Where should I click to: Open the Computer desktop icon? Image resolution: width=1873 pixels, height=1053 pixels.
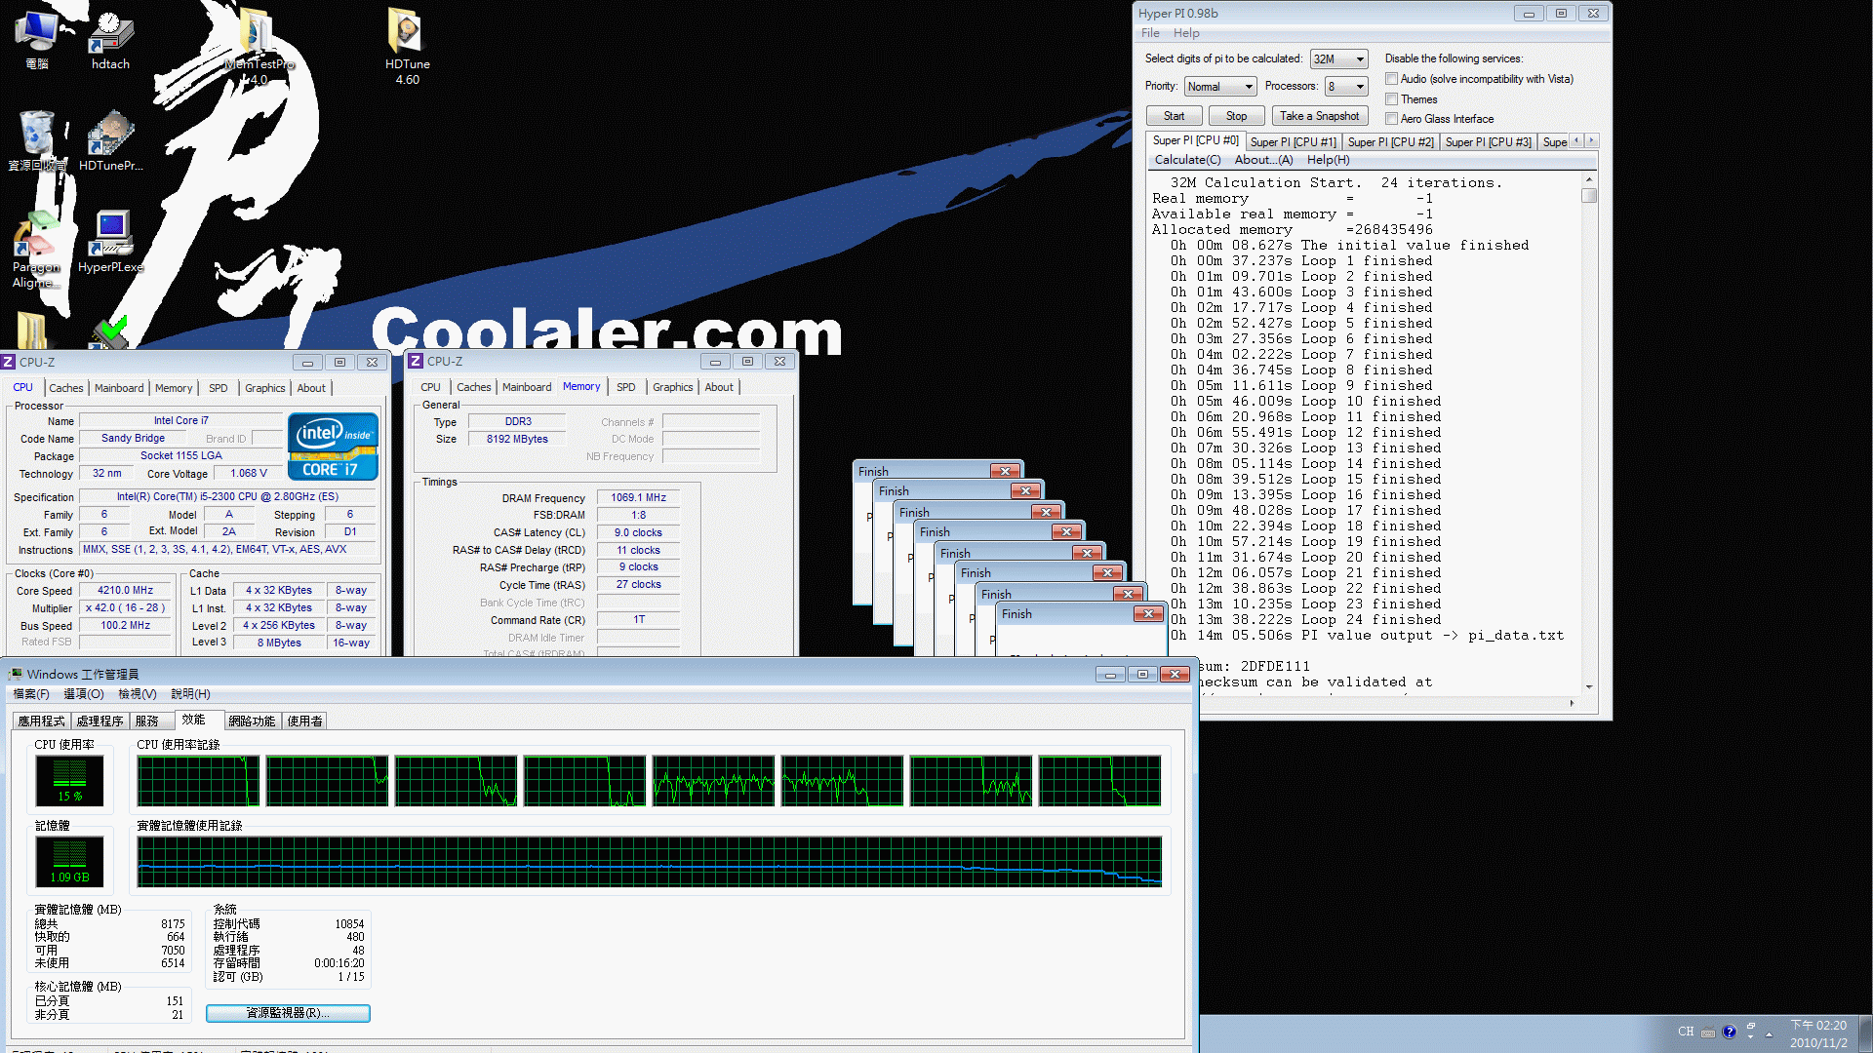coord(37,39)
